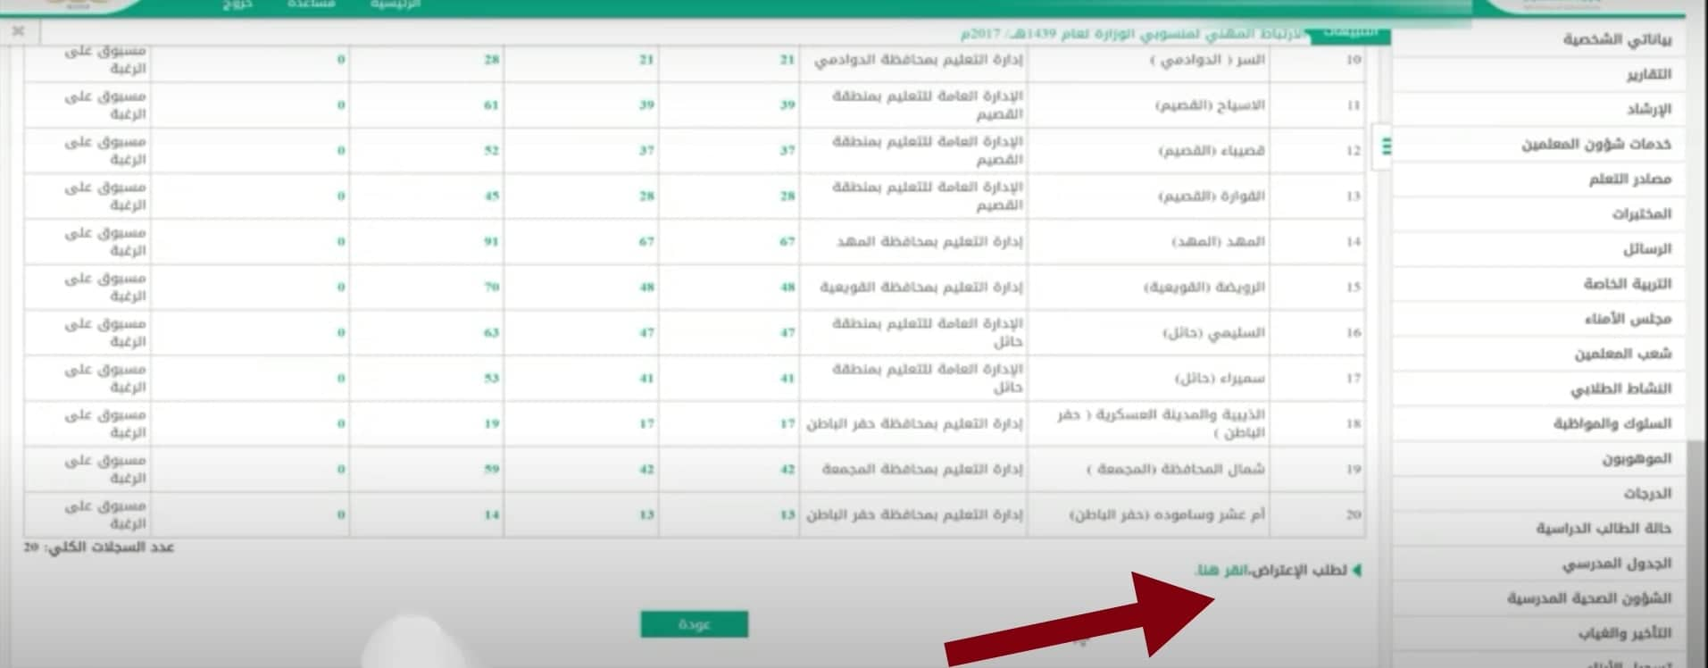This screenshot has width=1708, height=668.
Task: Click مسبوق على الرغبة in row 14
Action: click(x=105, y=241)
